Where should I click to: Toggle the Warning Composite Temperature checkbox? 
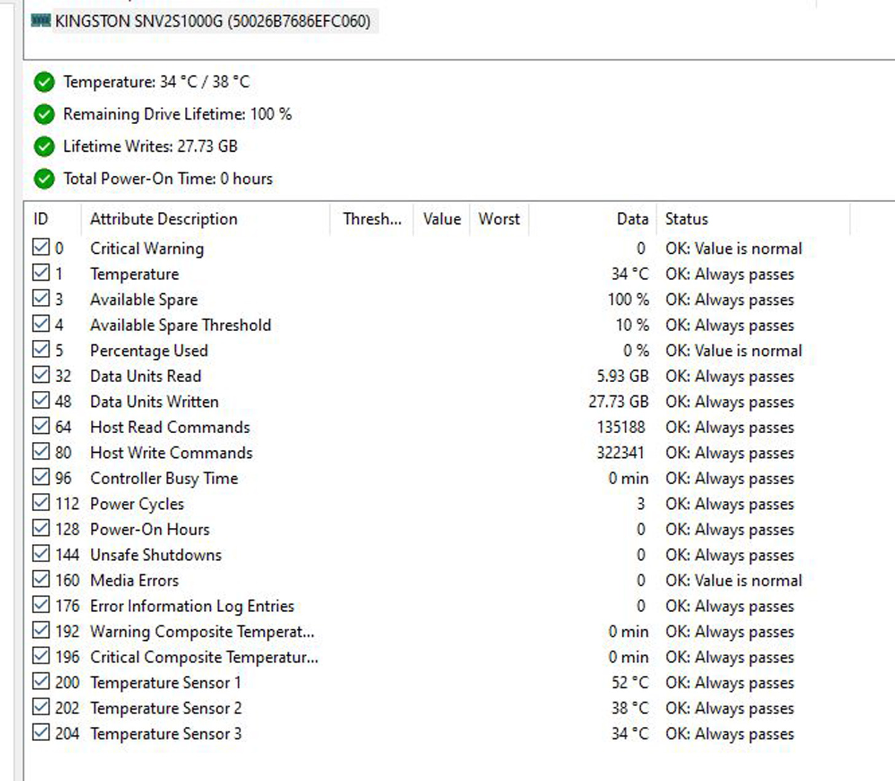[x=41, y=630]
